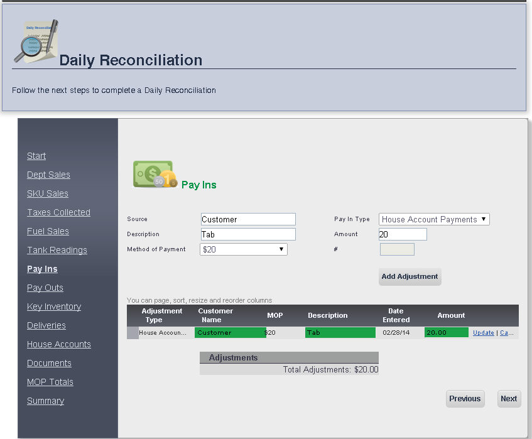Click the Daily Reconciliation magnifier document icon
Viewport: 532px width, 439px height.
[x=36, y=41]
